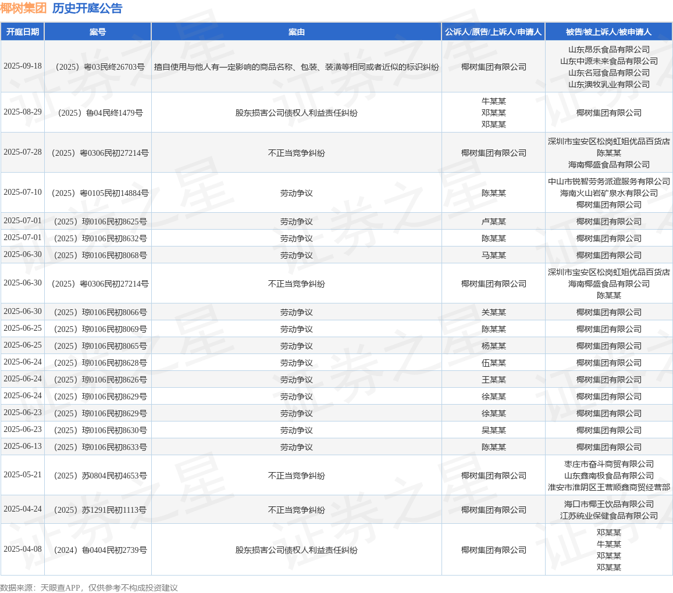This screenshot has width=673, height=593.
Task: Click defendant 山东昂乐食品有限公司
Action: [608, 49]
